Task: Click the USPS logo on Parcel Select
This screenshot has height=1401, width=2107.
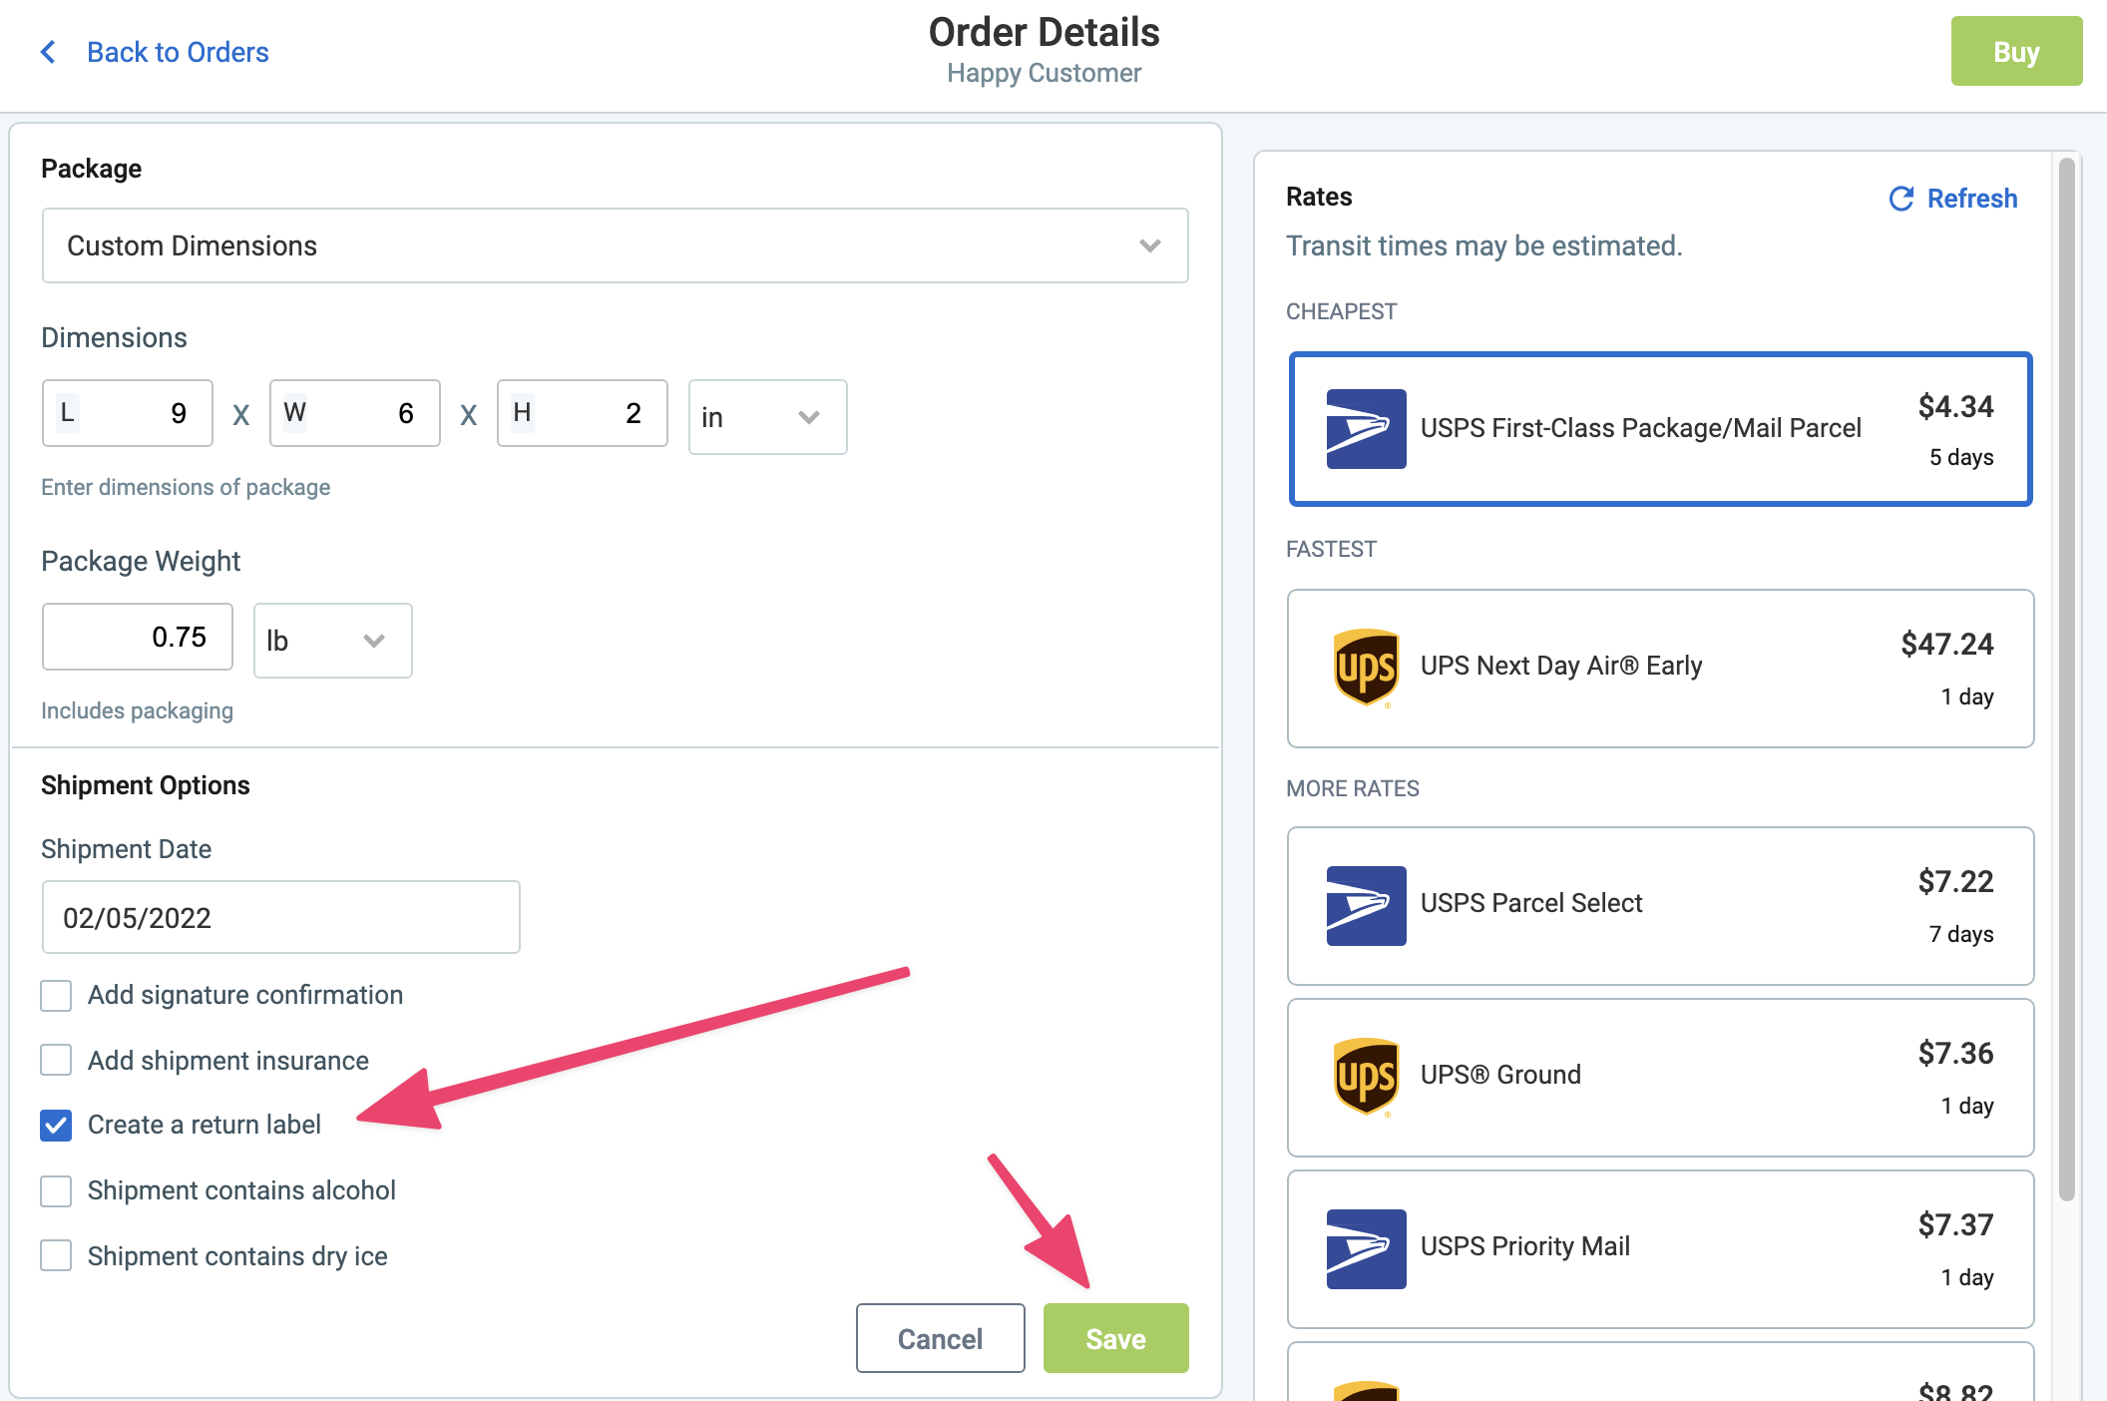Action: click(x=1366, y=906)
